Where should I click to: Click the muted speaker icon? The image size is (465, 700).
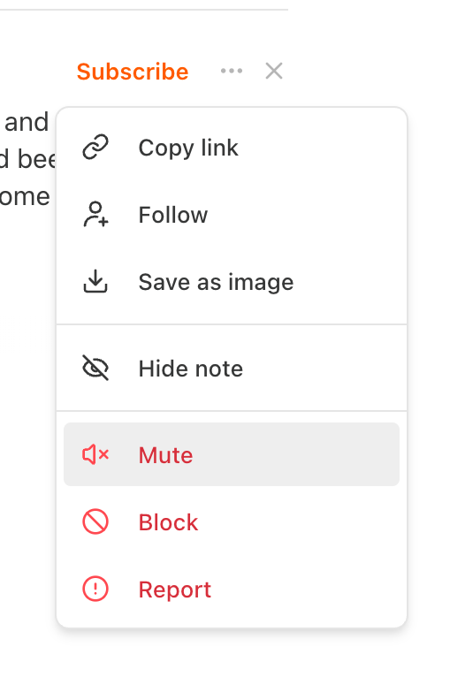95,454
